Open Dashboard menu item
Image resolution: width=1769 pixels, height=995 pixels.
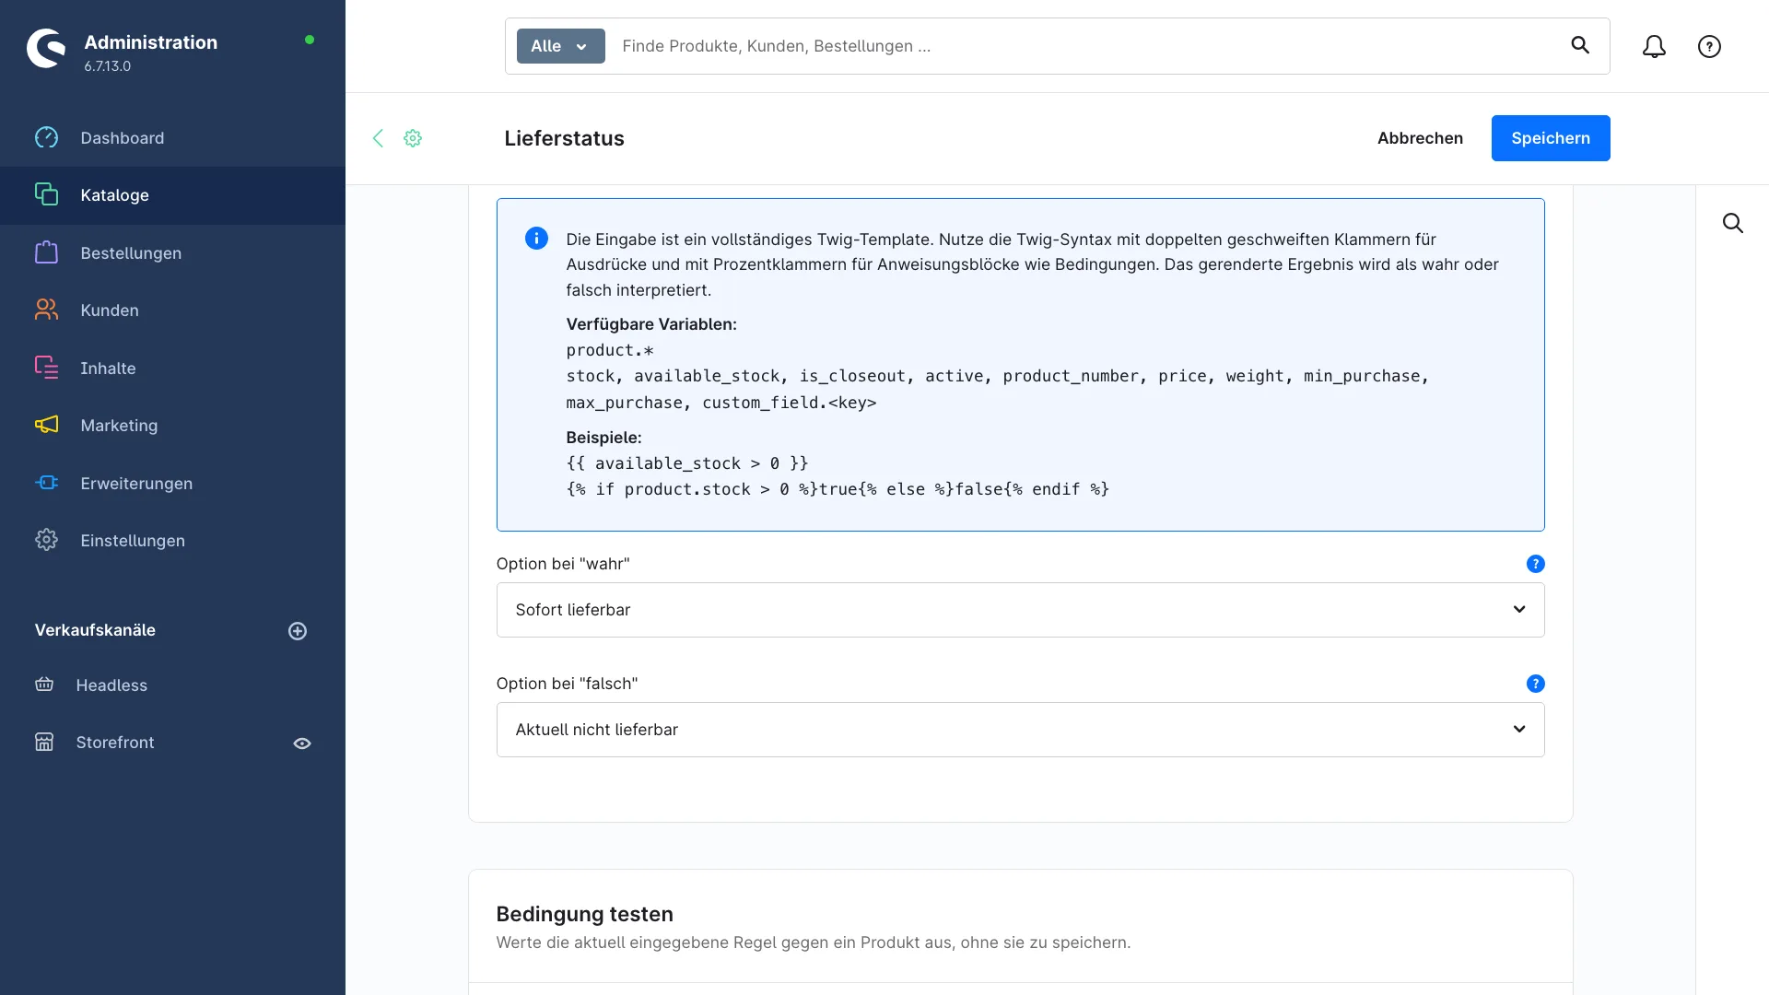tap(172, 138)
